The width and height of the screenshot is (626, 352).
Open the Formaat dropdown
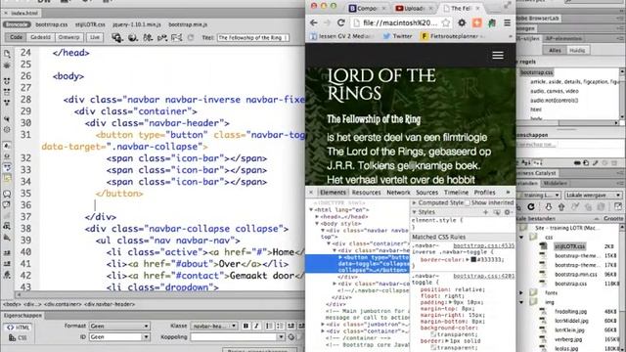[119, 326]
